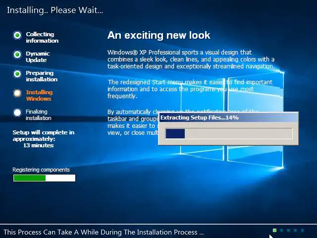Click the 'An exciting new look' heading
317x238 pixels.
[x=158, y=35]
